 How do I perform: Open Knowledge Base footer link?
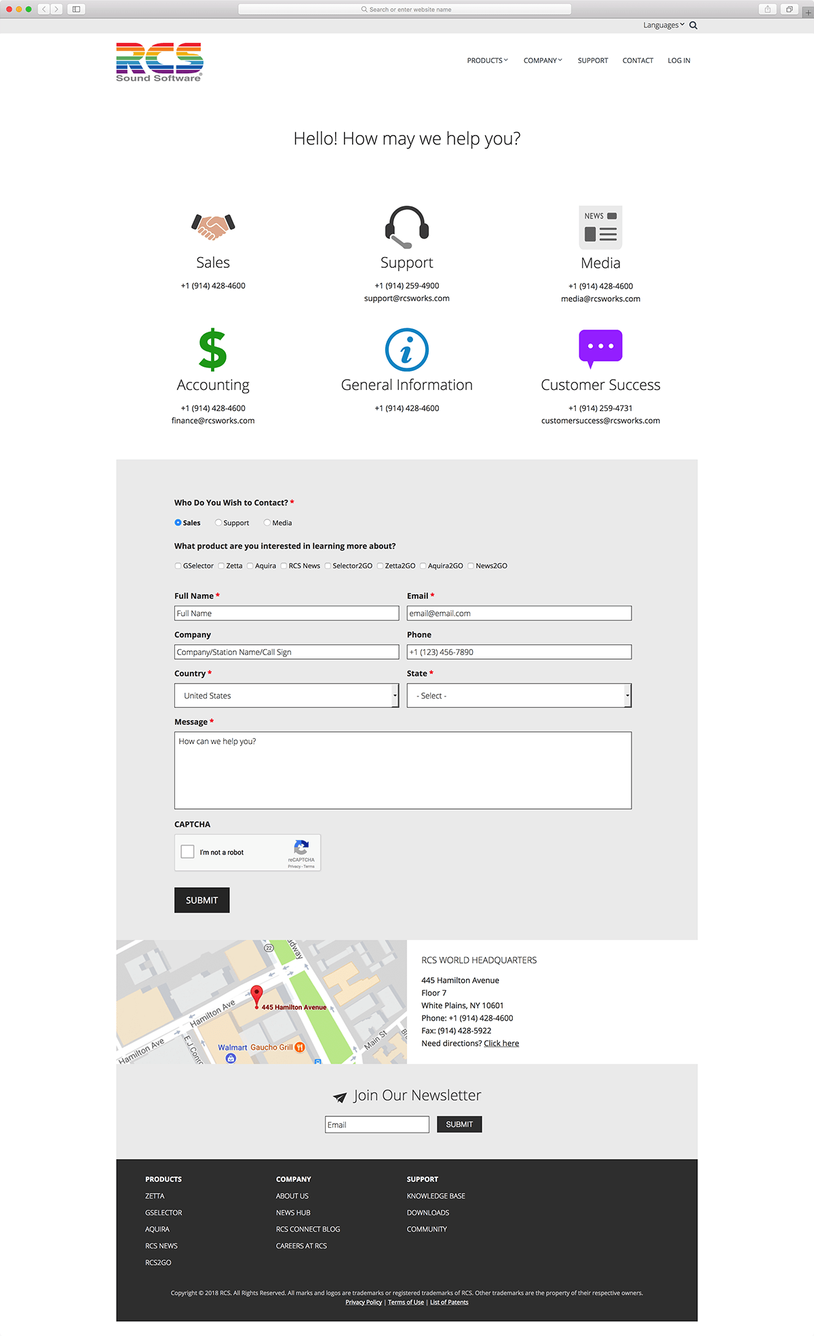[436, 1196]
